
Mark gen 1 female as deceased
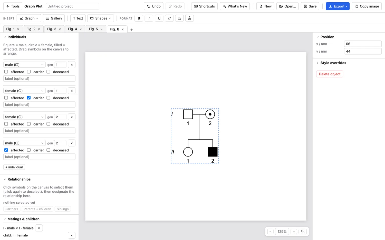tap(48, 98)
